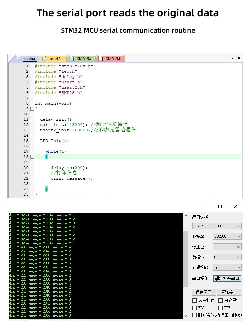Minimize the serial tool window
The height and width of the screenshot is (328, 250).
click(x=205, y=207)
